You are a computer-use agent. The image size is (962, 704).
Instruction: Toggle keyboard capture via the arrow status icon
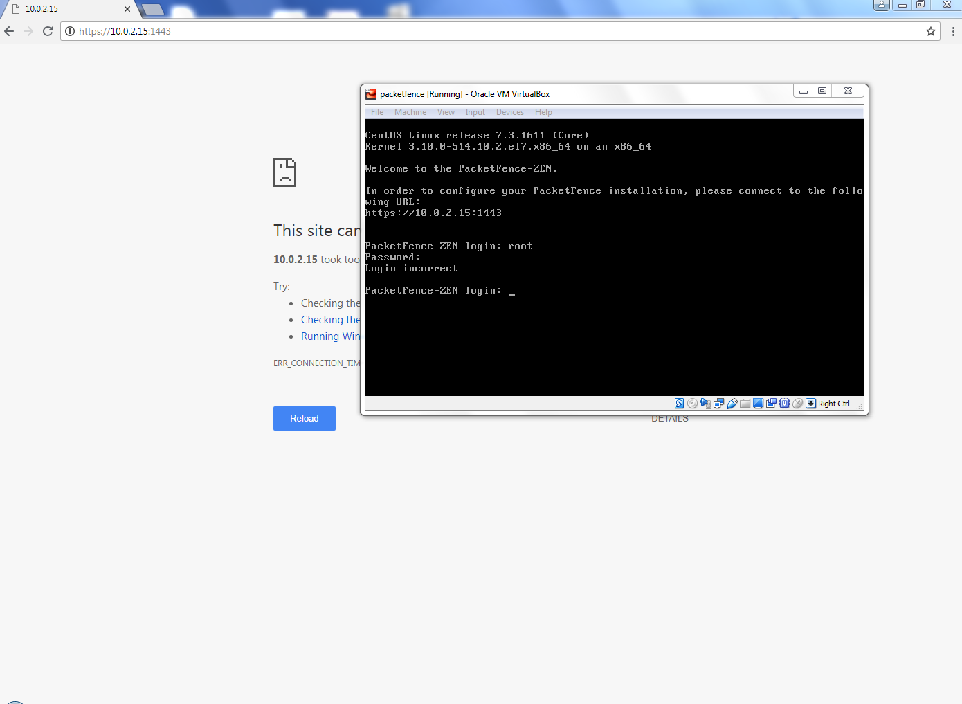click(x=810, y=403)
